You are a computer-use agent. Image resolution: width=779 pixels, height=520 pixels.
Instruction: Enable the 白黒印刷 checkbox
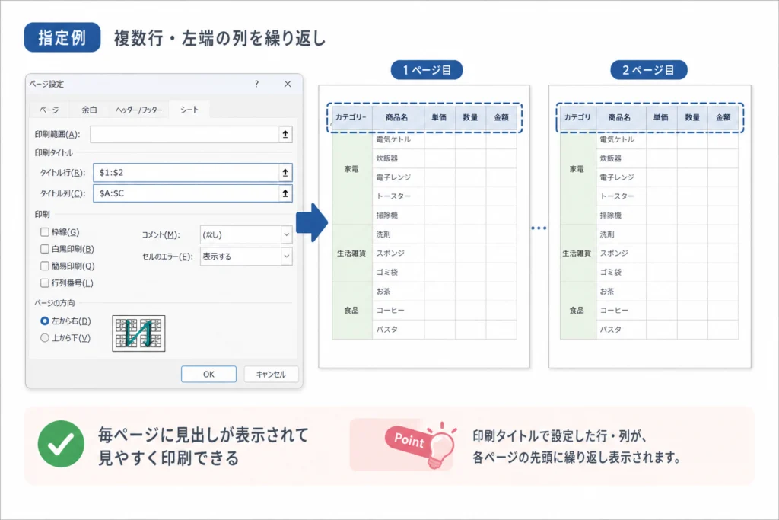(45, 248)
